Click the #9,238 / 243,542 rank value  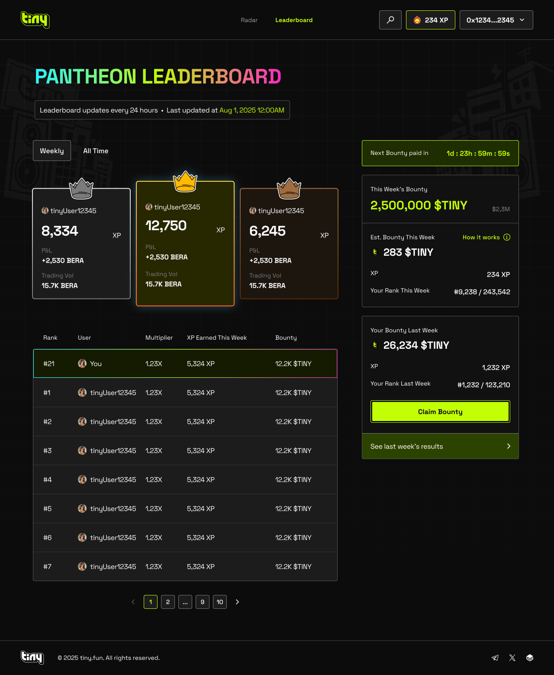(482, 292)
